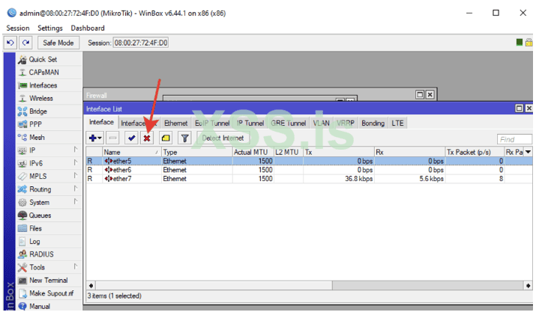Switch to the Ethernet tab
The height and width of the screenshot is (315, 545).
click(175, 123)
